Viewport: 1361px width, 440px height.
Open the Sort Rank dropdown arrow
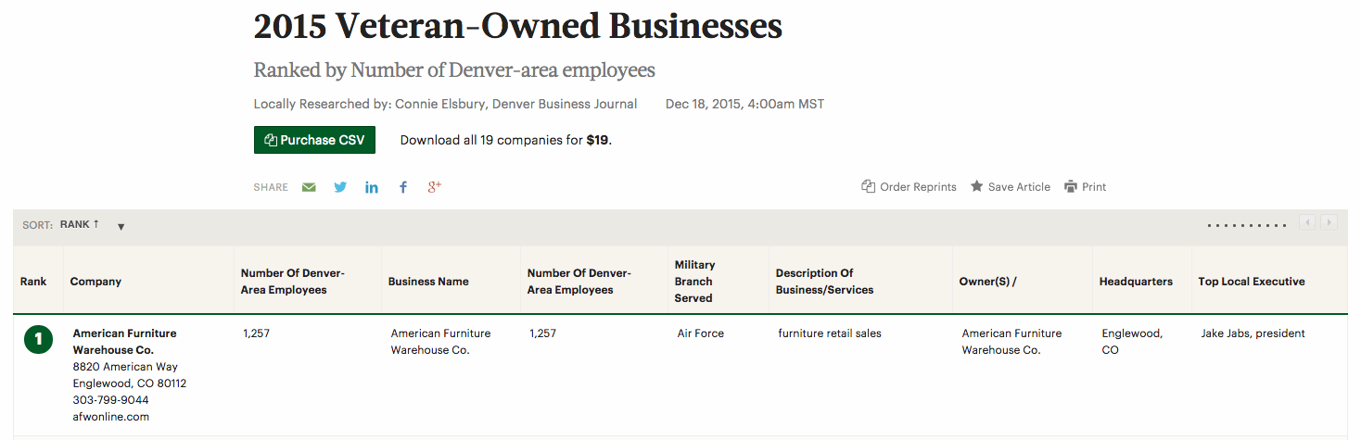tap(121, 226)
